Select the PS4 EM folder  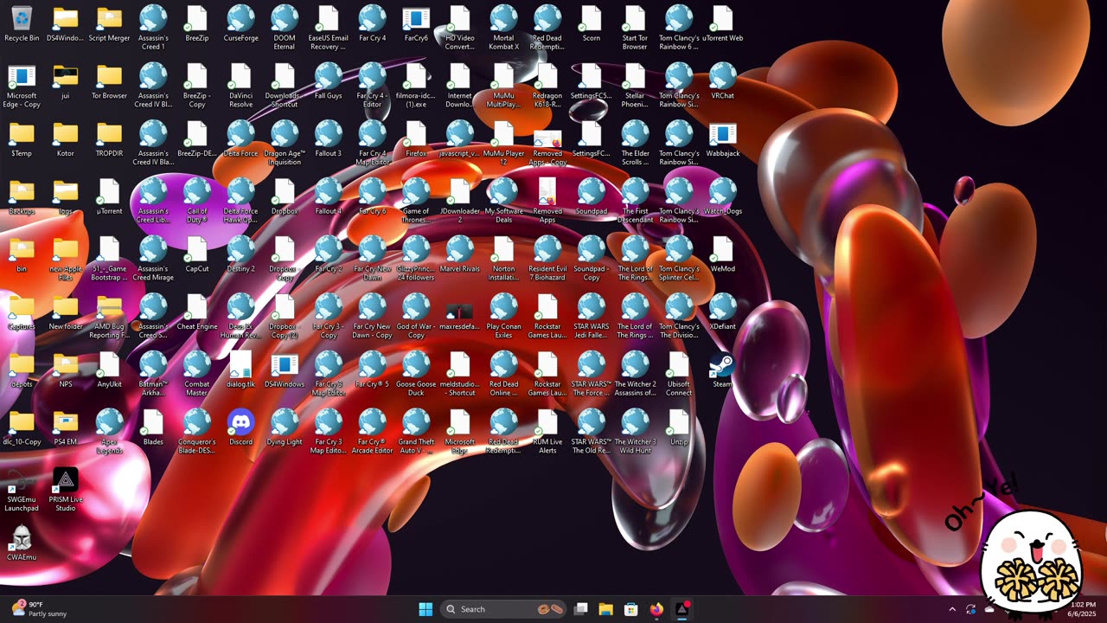click(x=66, y=428)
